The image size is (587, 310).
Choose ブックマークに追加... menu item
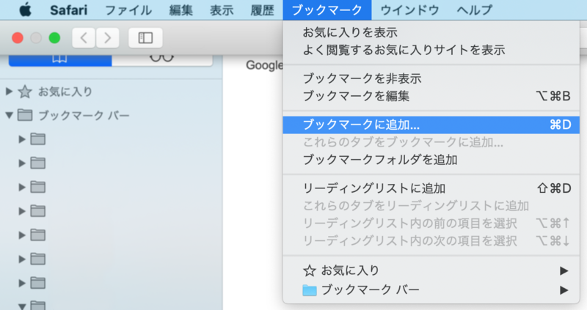pyautogui.click(x=431, y=125)
